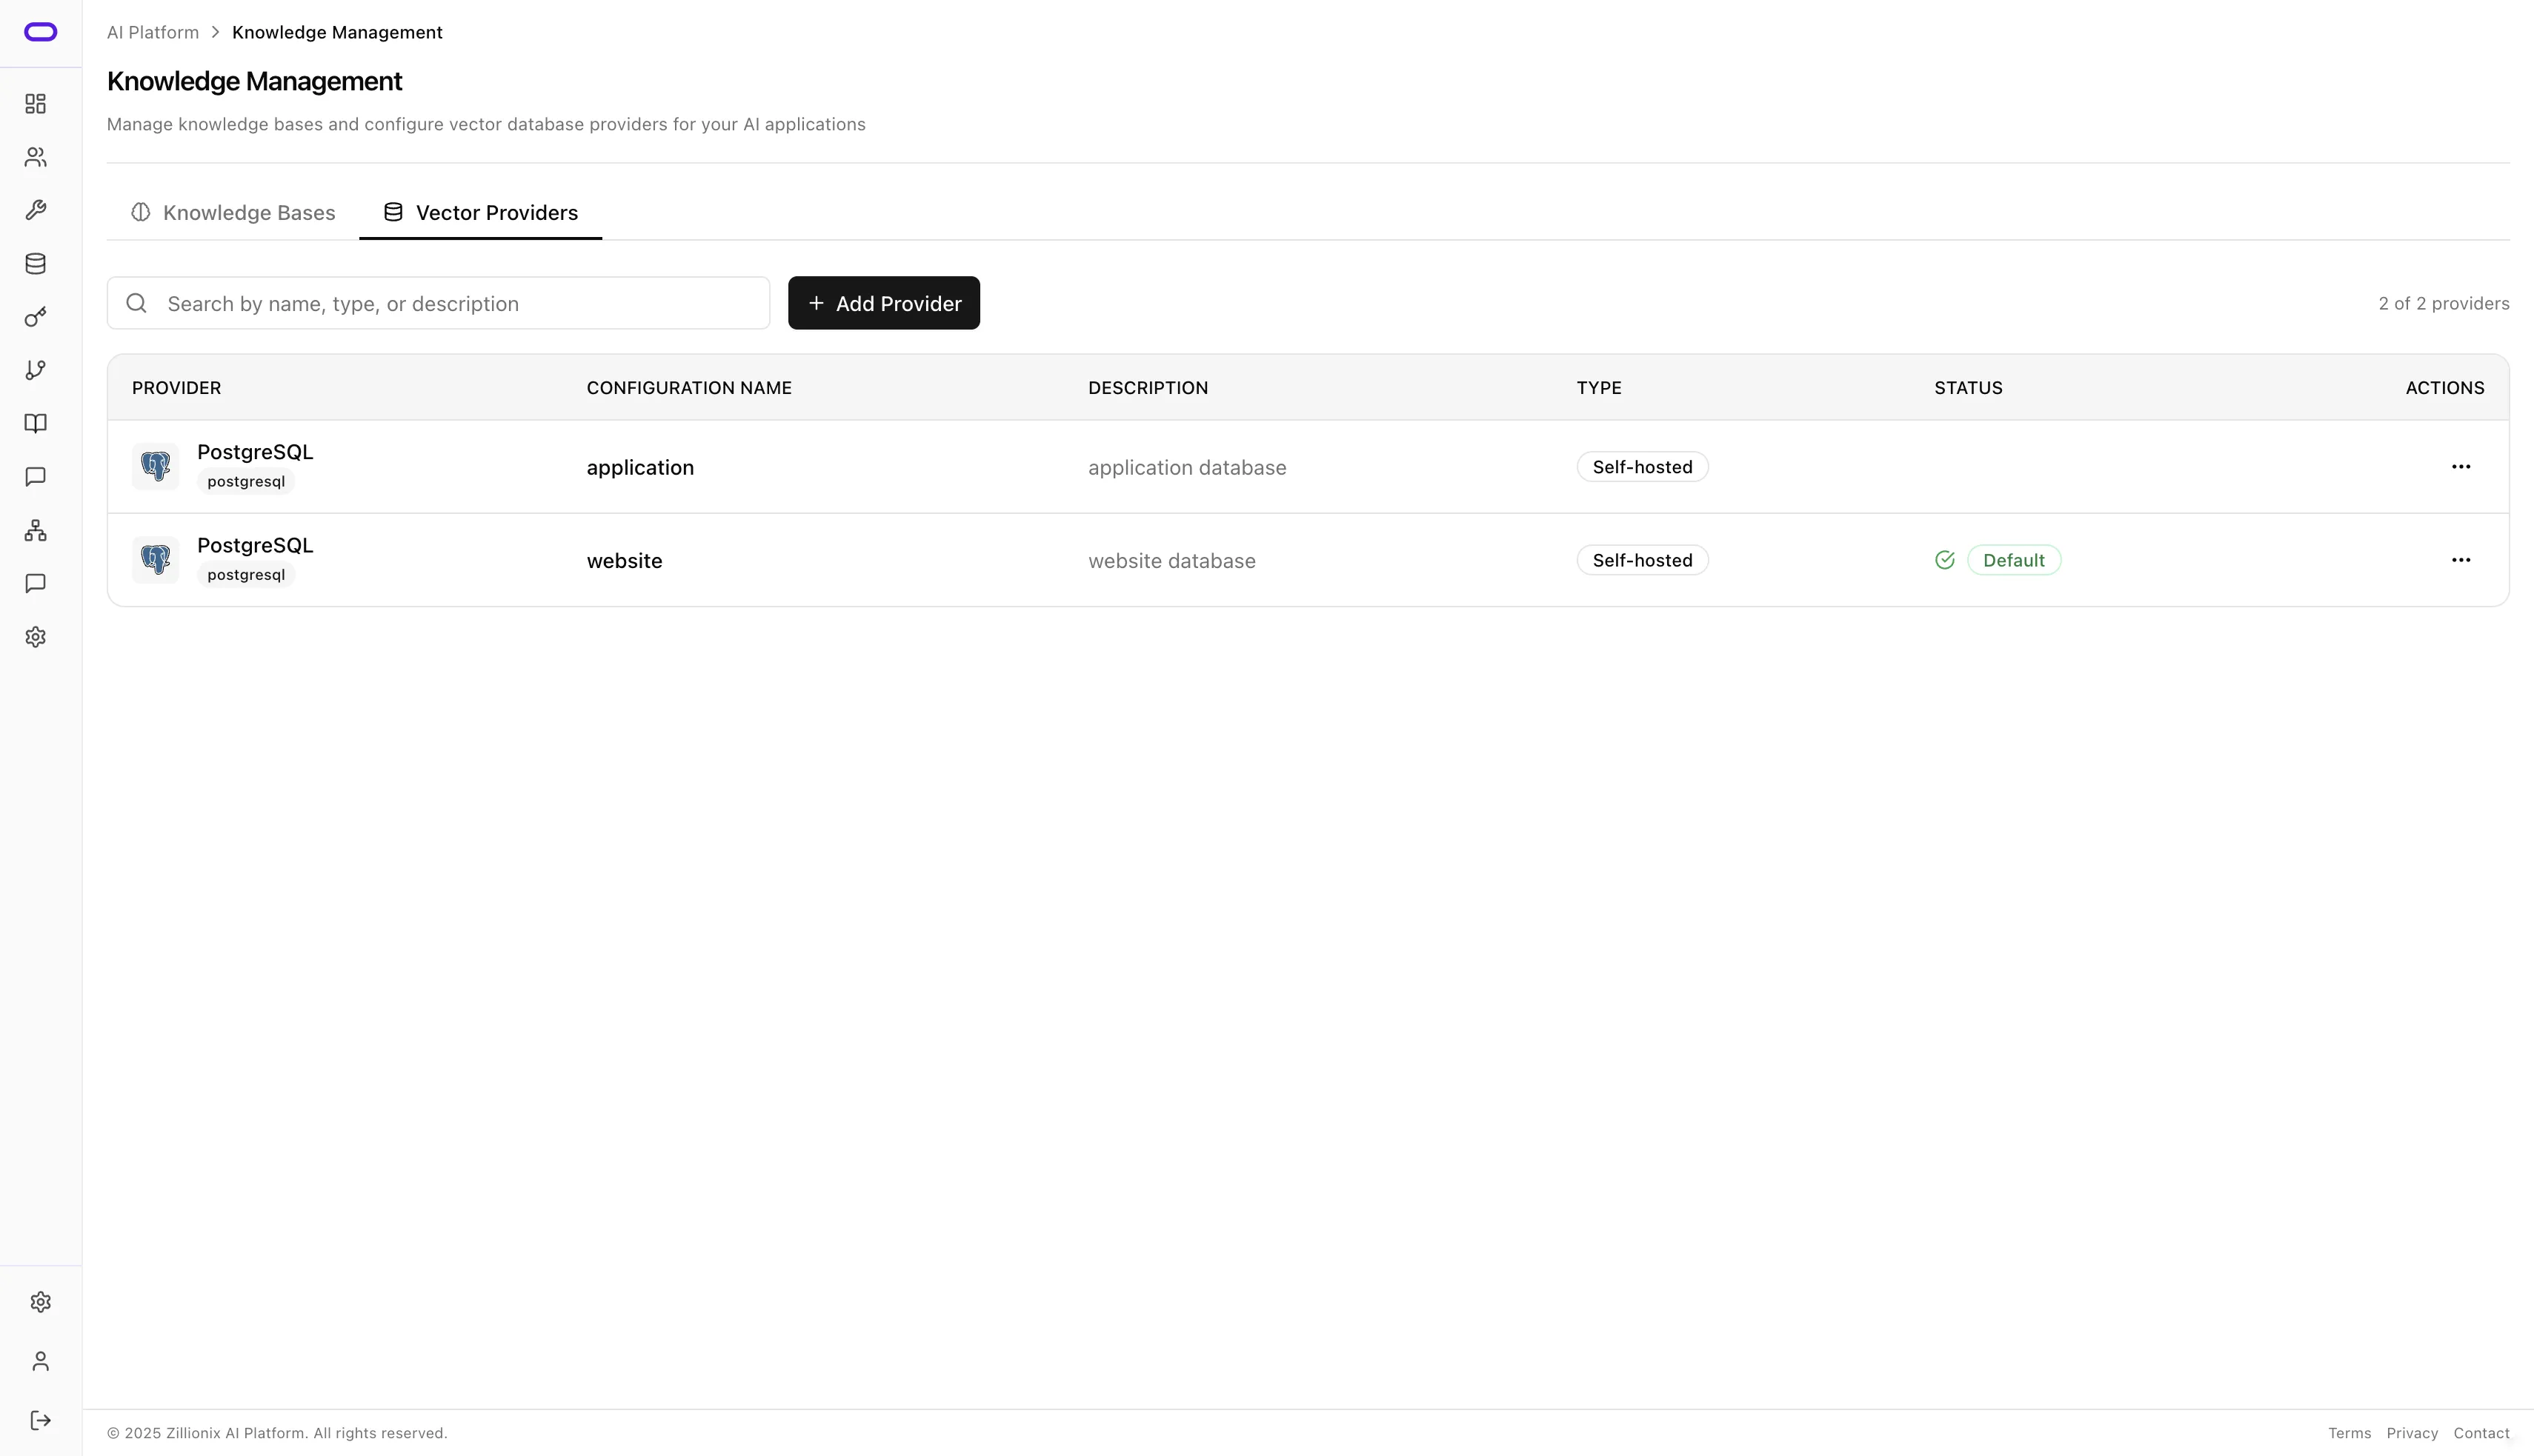Open the Privacy link in footer
This screenshot has height=1456, width=2534.
[x=2411, y=1433]
